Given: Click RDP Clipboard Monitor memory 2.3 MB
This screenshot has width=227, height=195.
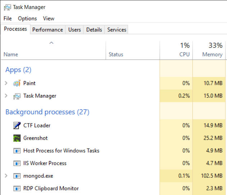Looking at the screenshot, I should [x=214, y=188].
